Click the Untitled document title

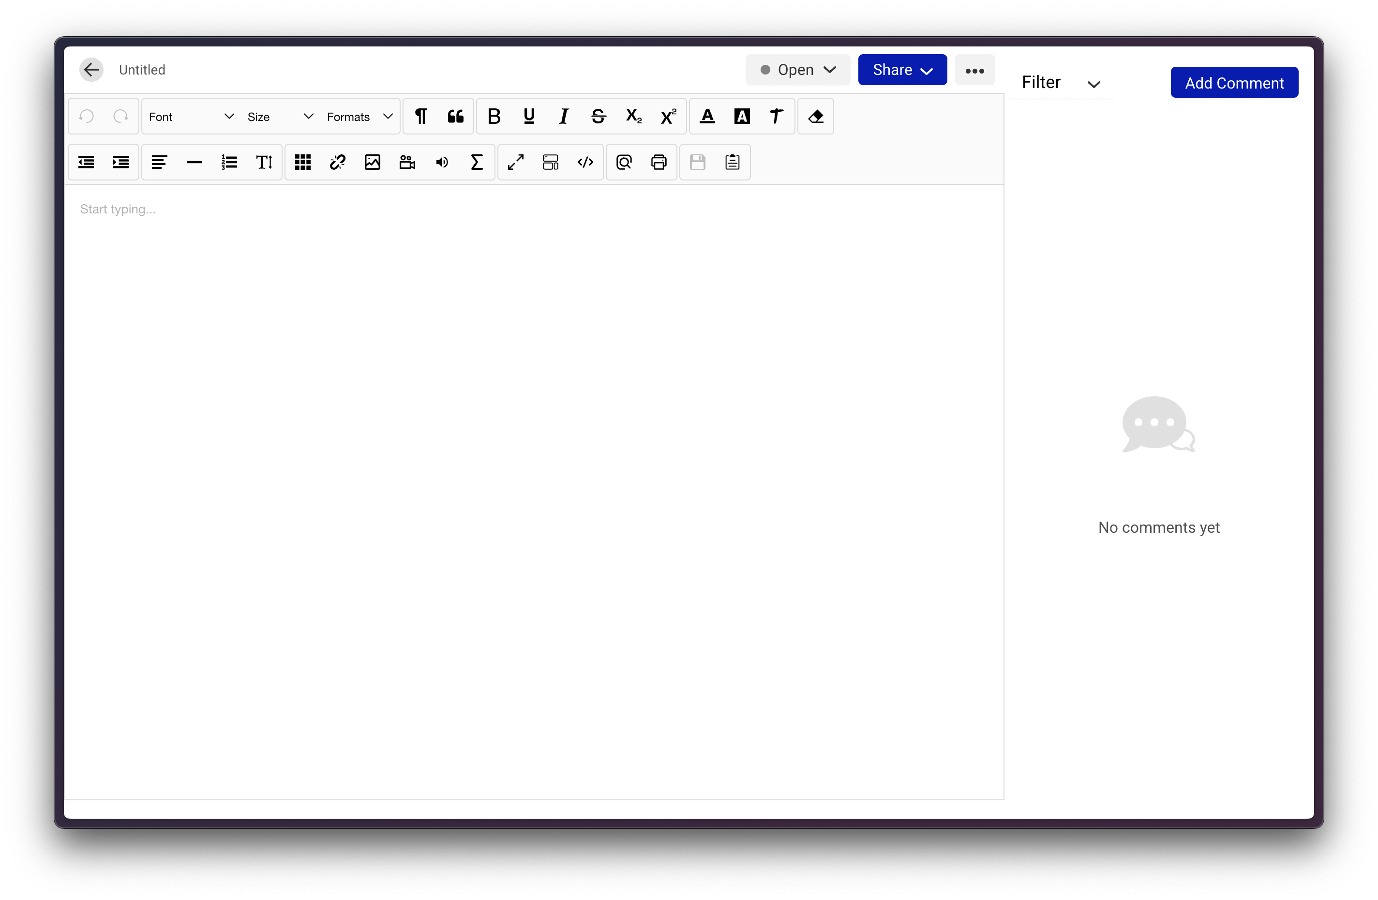[142, 70]
